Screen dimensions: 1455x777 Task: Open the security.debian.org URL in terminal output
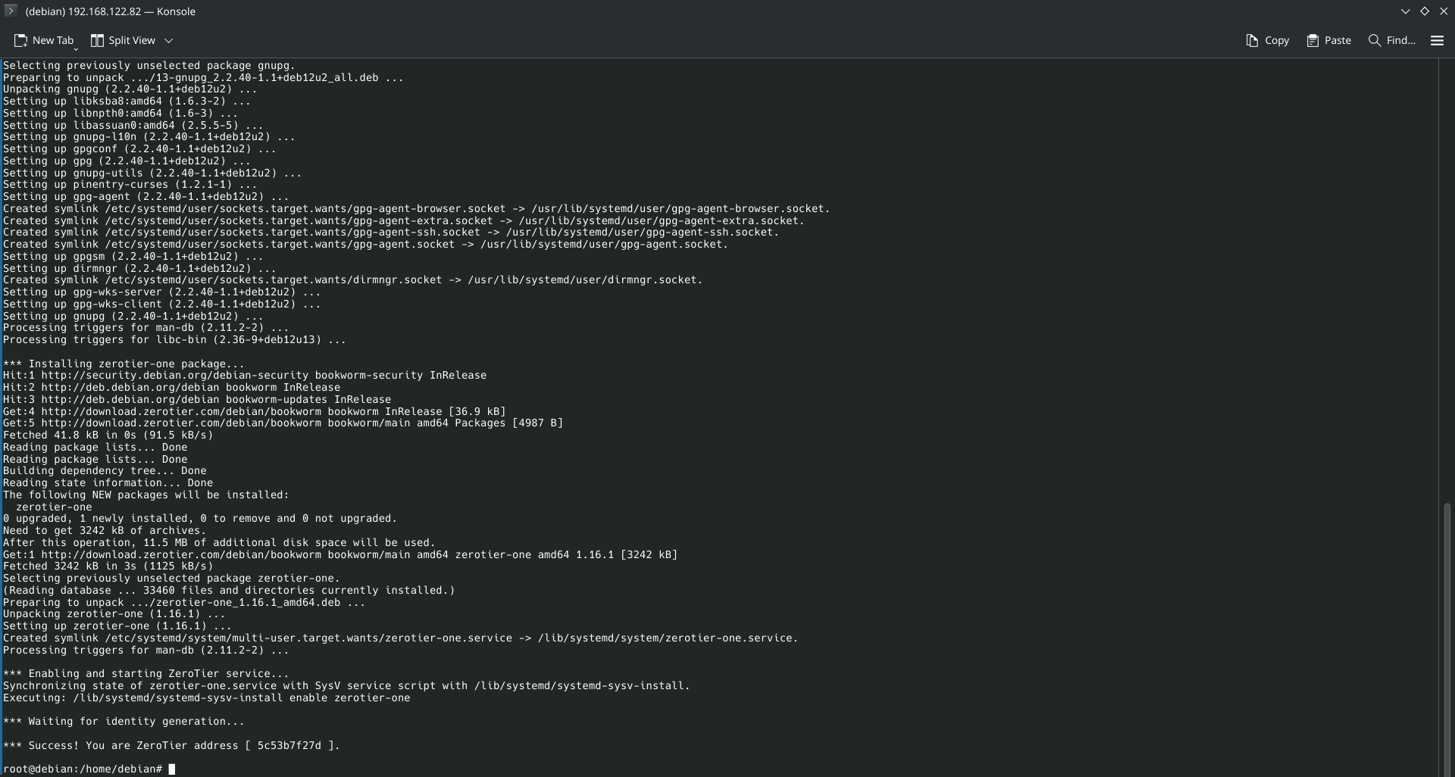174,376
